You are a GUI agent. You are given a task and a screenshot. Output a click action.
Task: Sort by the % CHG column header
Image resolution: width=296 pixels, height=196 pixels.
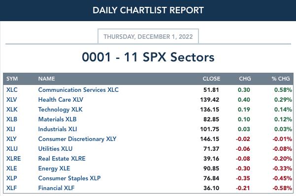[281, 79]
